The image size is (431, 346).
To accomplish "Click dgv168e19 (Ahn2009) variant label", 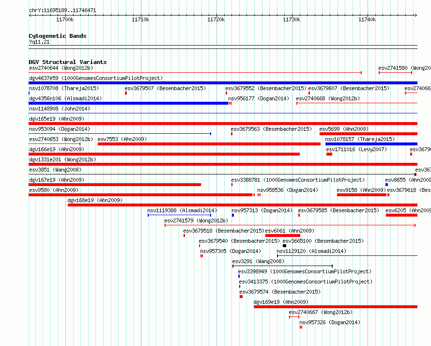I will pyautogui.click(x=95, y=200).
